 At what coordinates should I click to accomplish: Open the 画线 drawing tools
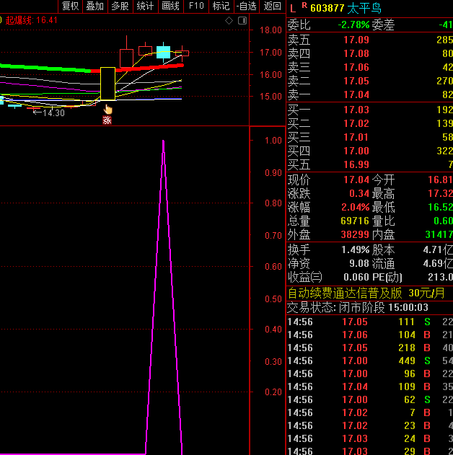[x=170, y=6]
